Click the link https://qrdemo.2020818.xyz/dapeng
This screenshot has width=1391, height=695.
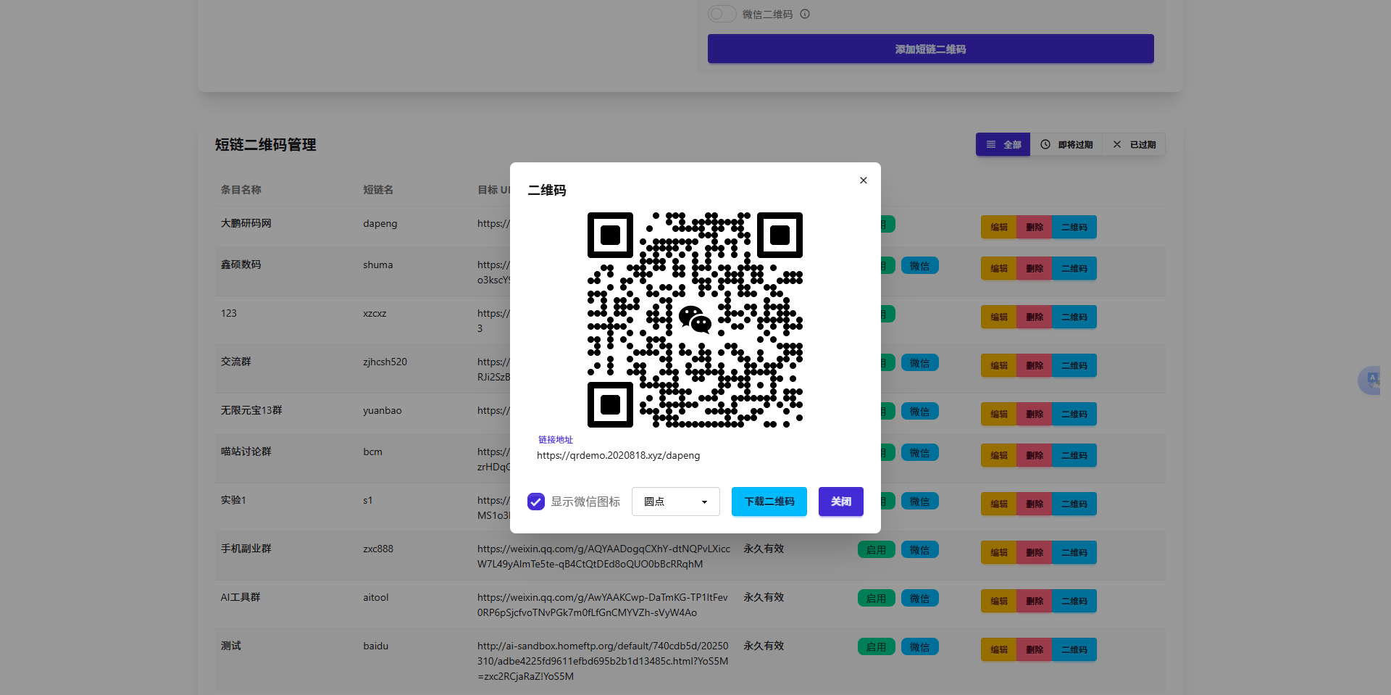(618, 456)
